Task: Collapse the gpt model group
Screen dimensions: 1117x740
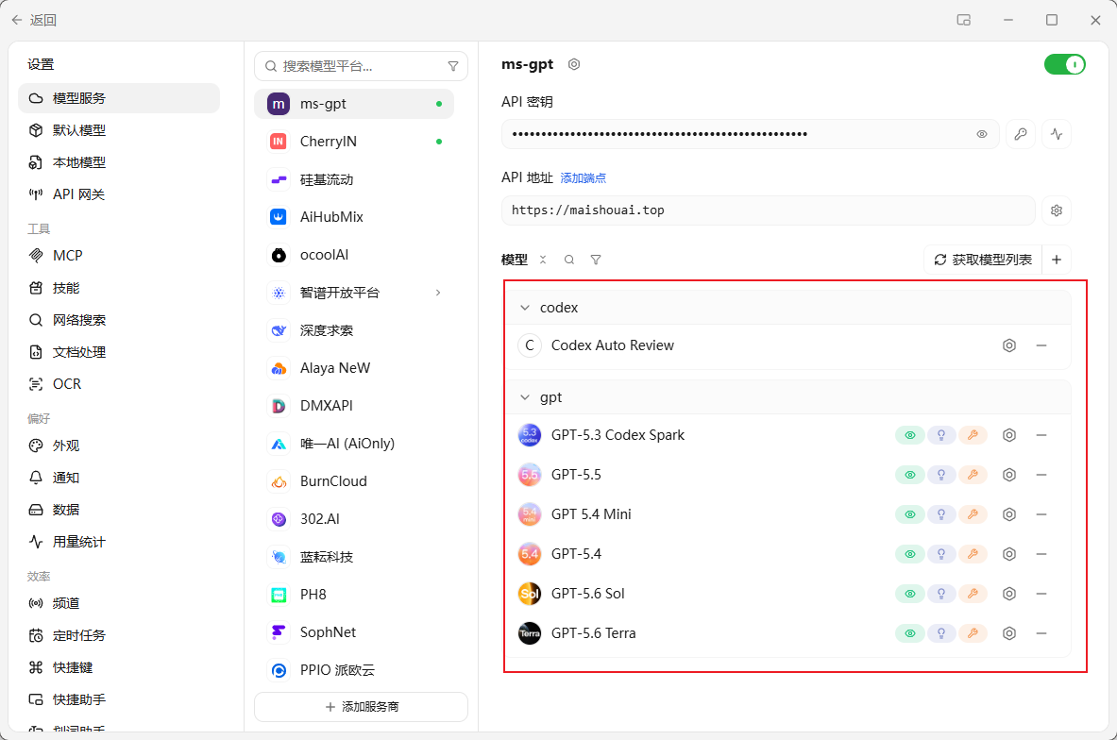Action: tap(525, 397)
